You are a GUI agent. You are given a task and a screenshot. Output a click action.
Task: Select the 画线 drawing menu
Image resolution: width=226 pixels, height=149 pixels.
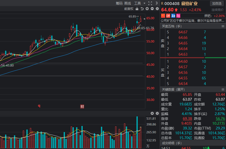pos(128,3)
